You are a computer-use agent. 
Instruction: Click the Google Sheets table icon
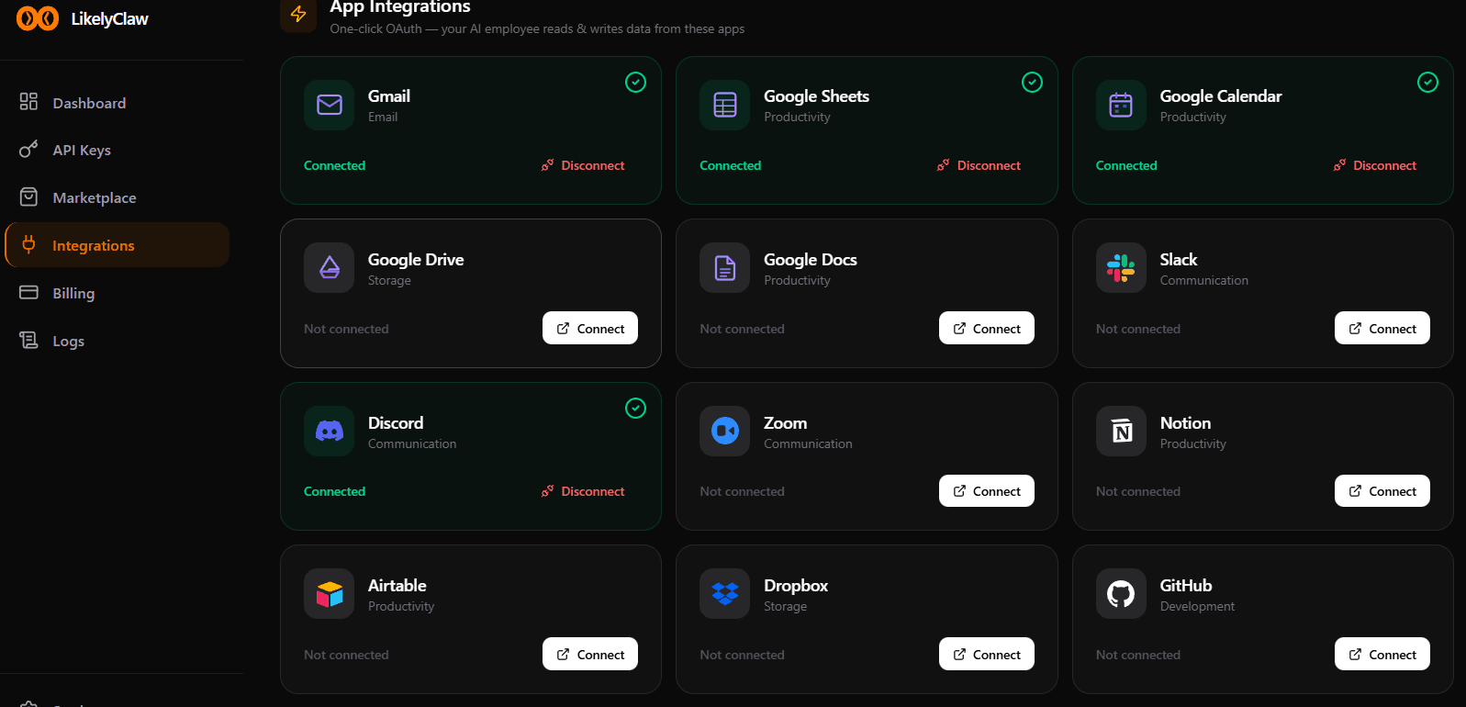[x=724, y=105]
